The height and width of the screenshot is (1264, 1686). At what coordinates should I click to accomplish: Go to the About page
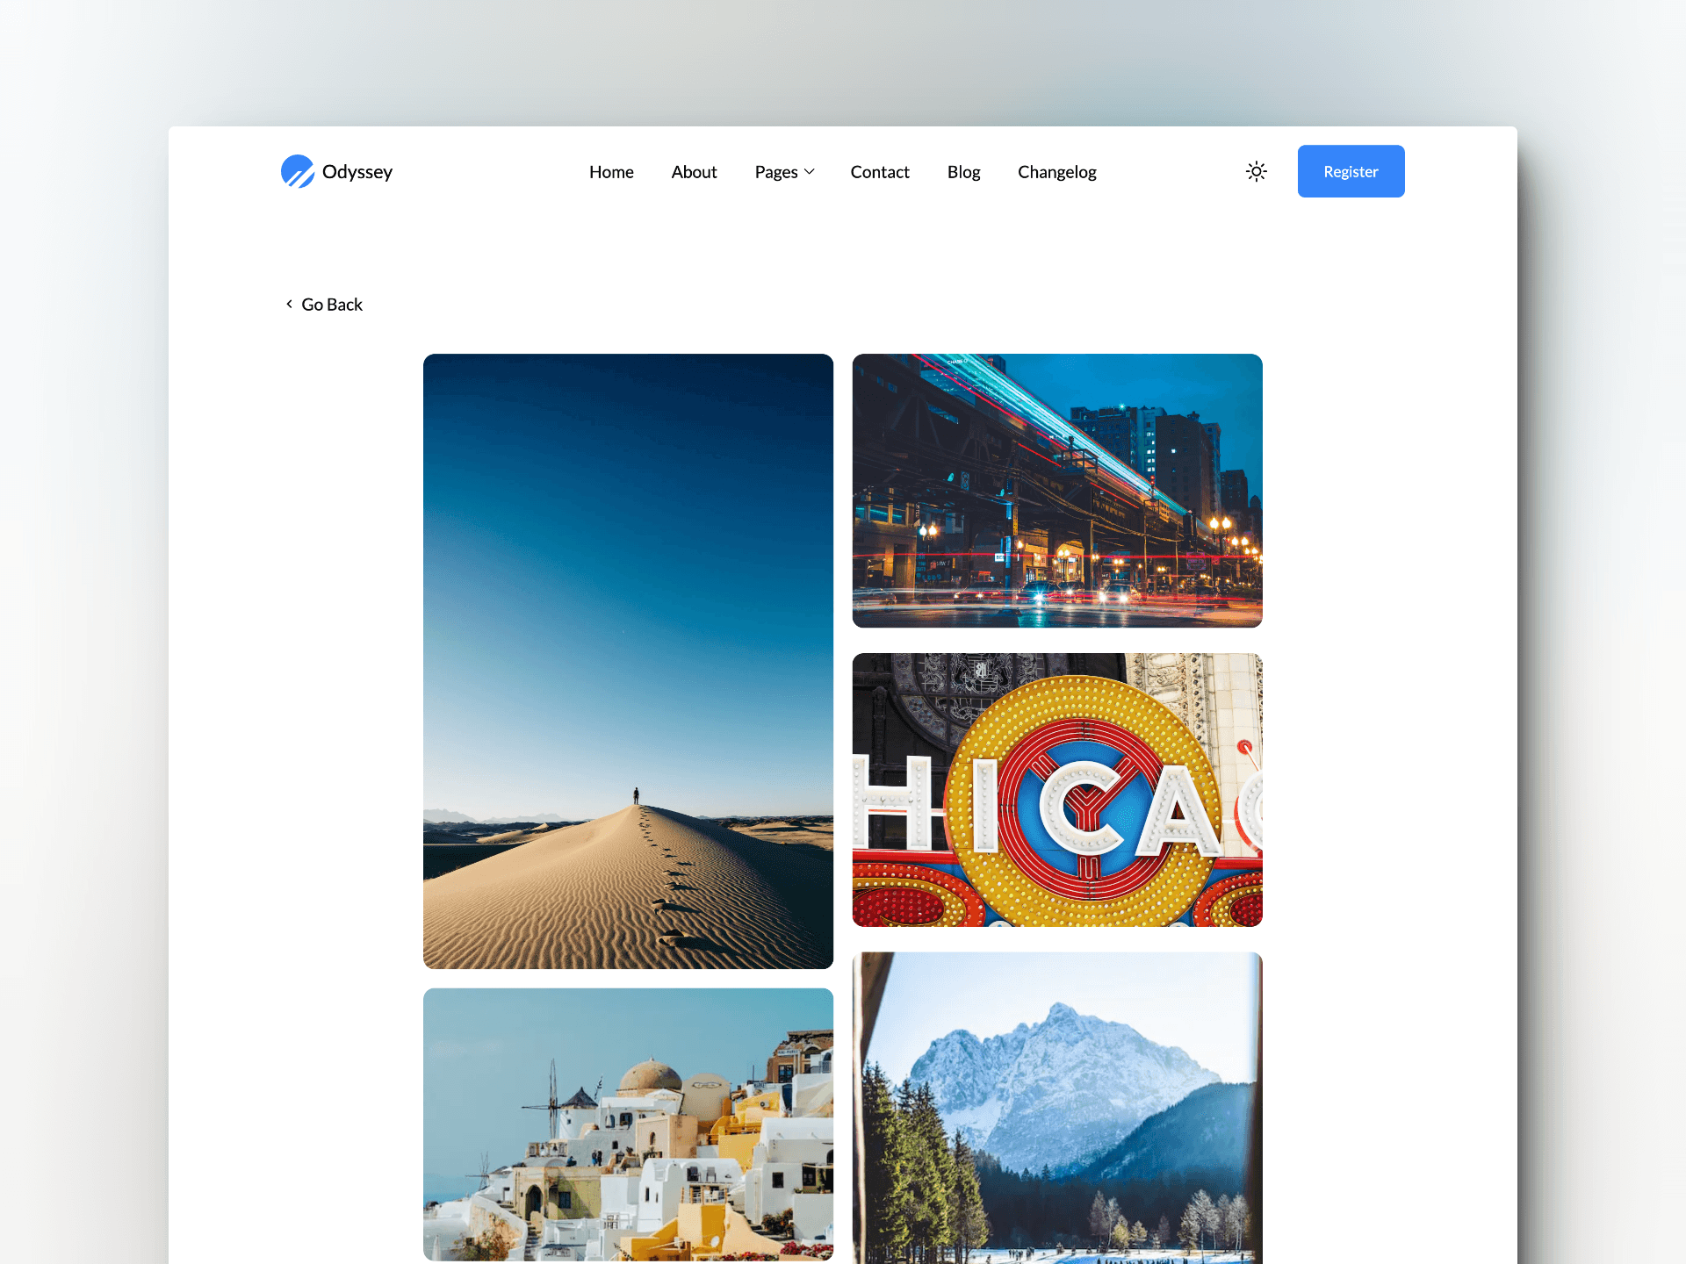click(x=694, y=172)
